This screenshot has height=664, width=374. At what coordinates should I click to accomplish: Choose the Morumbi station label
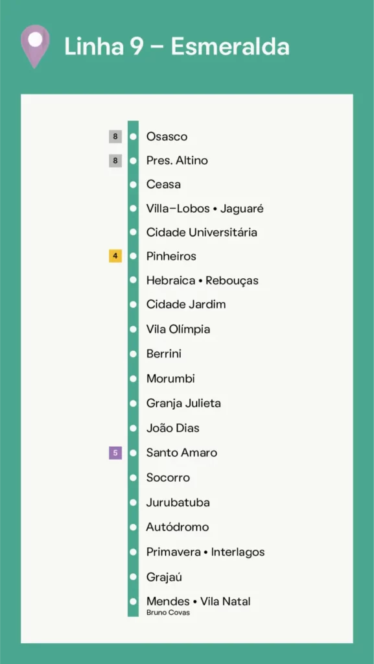tap(170, 378)
